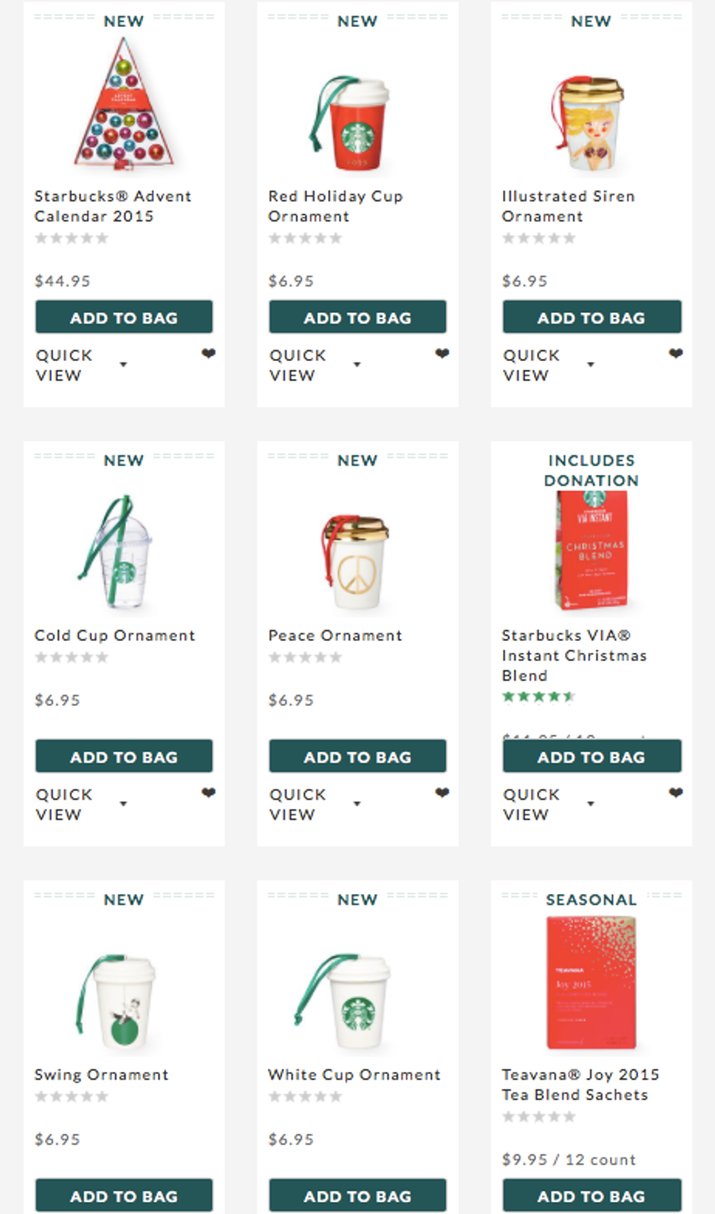
Task: Open Quick View dropdown for Red Holiday Cup
Action: pyautogui.click(x=357, y=365)
